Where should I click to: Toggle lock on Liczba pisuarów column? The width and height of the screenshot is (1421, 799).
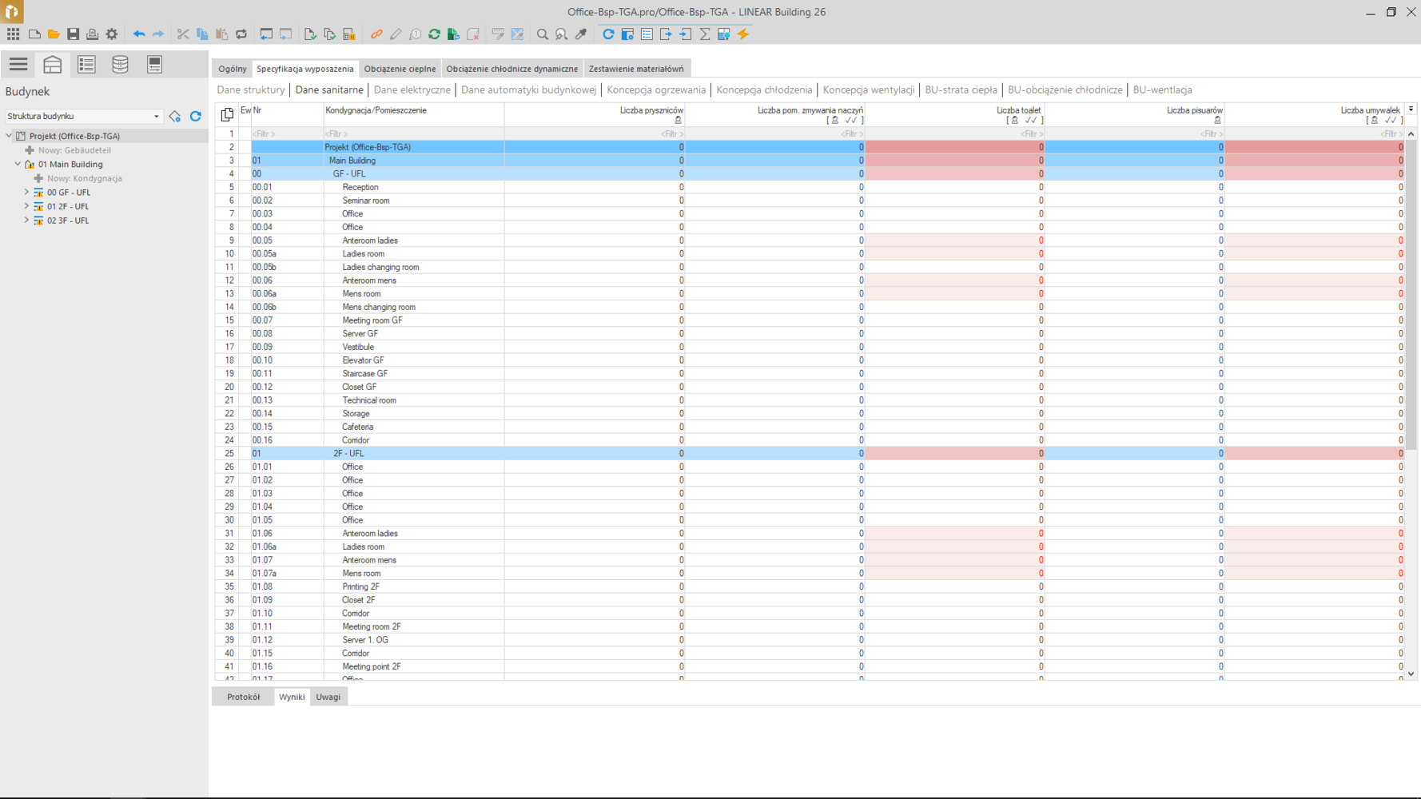click(1217, 121)
